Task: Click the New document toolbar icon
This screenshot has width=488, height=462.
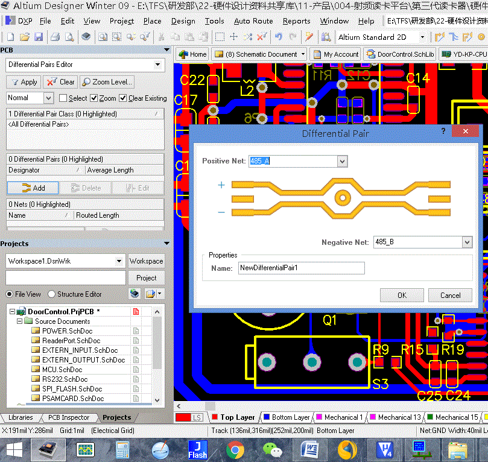Action: [10, 37]
